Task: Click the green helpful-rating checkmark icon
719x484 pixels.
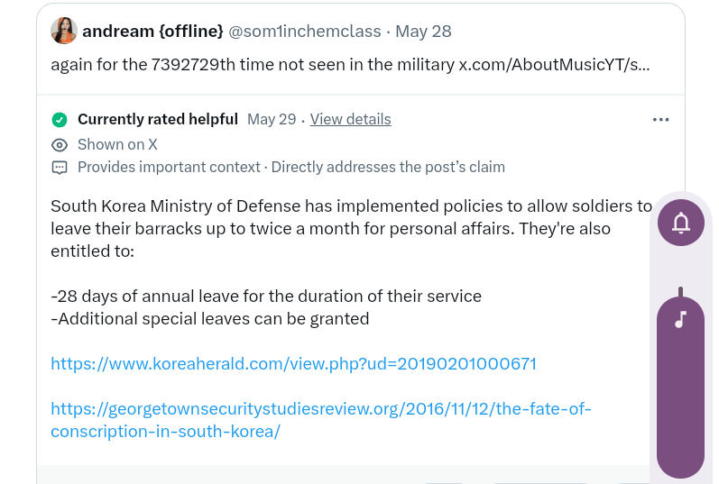Action: point(60,120)
